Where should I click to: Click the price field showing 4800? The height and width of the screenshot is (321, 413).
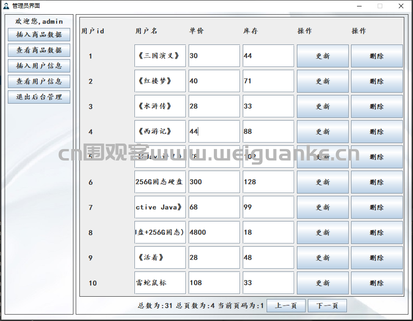[x=214, y=232]
